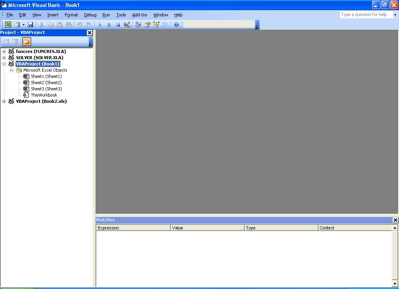This screenshot has width=399, height=289.
Task: Open the Window menu
Action: [x=161, y=15]
